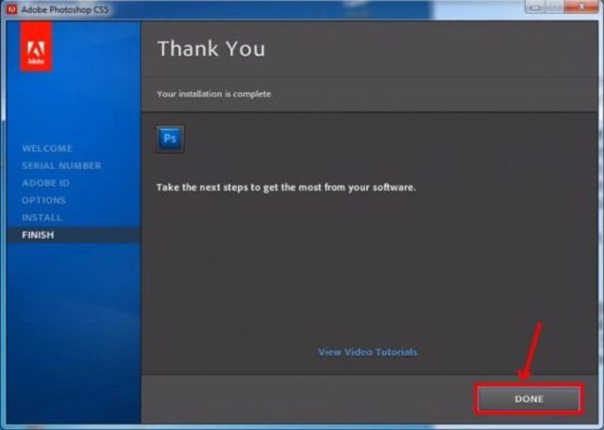The image size is (604, 430).
Task: Click the highlighted Finish step
Action: (x=38, y=235)
